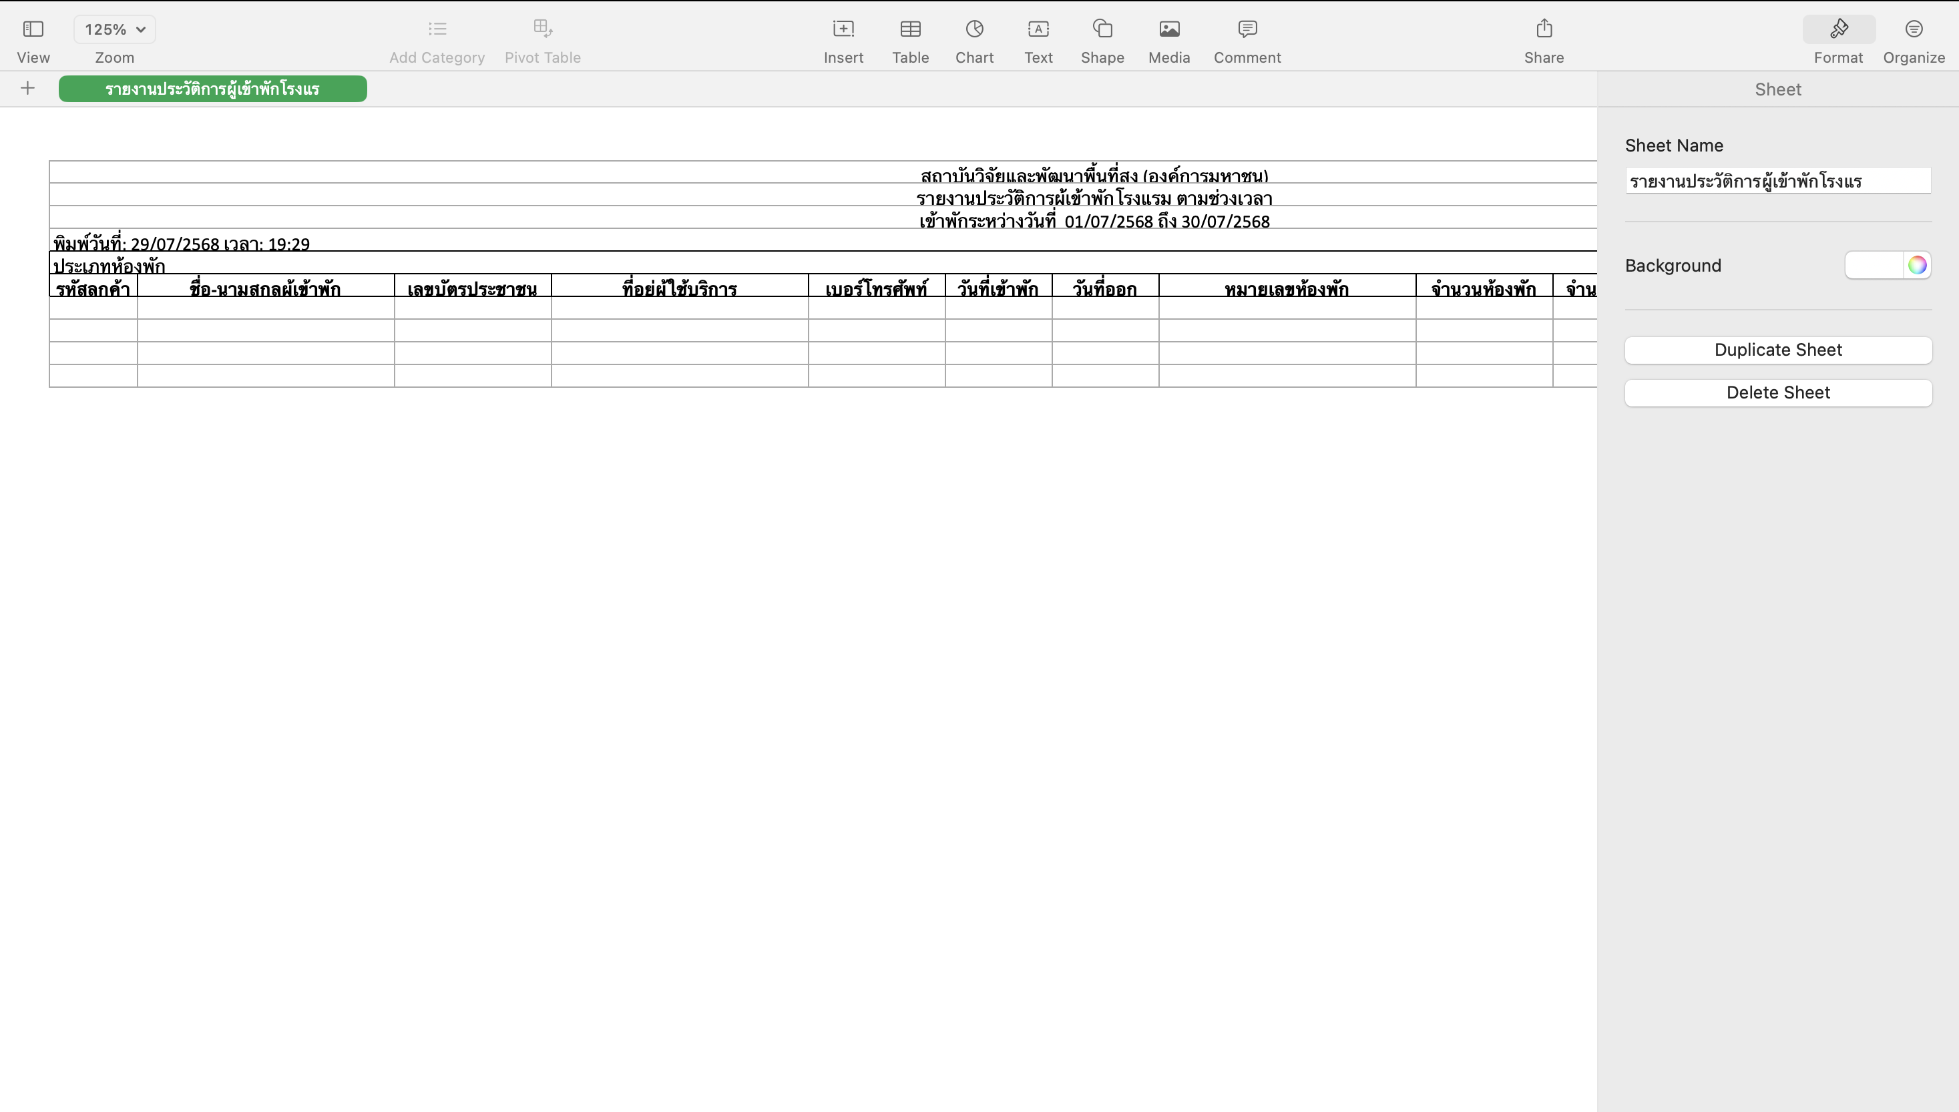The height and width of the screenshot is (1112, 1959).
Task: Toggle the Format inspector panel
Action: click(1837, 29)
